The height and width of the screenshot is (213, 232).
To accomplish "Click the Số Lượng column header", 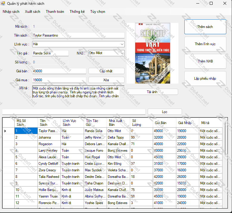I will coord(141,123).
